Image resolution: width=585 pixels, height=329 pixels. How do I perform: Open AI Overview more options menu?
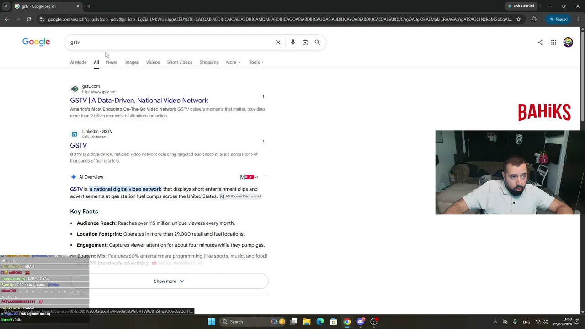pos(266,177)
